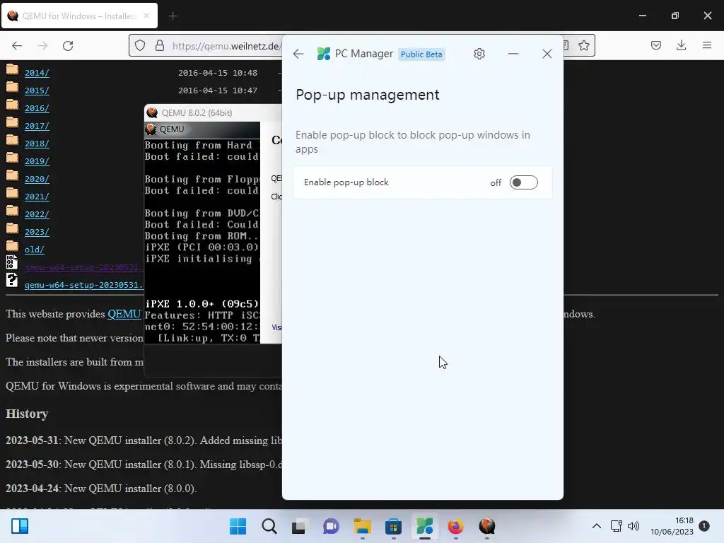Open the 2023/ folder link
The height and width of the screenshot is (543, 724).
pos(37,232)
